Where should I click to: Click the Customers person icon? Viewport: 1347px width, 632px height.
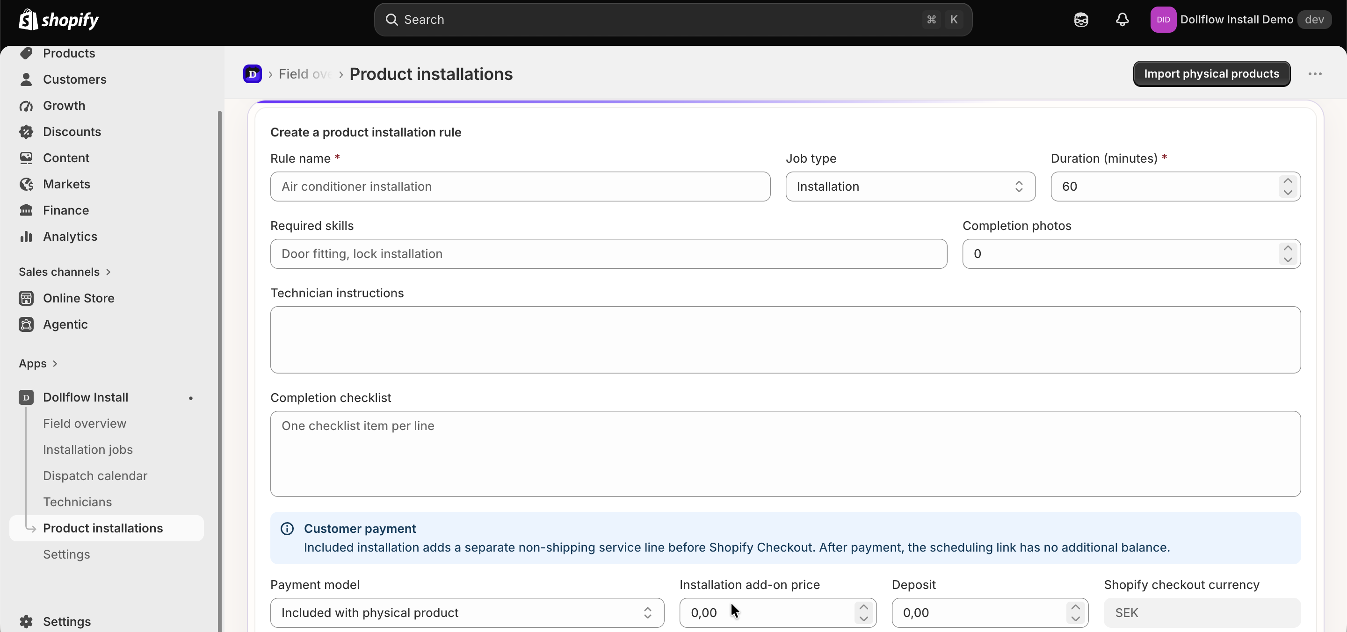coord(26,79)
